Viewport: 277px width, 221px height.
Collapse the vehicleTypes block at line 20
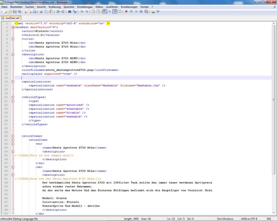coord(13,97)
